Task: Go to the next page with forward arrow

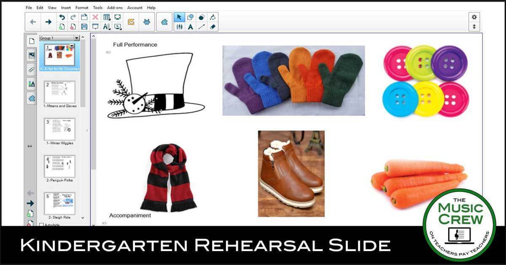Action: [48, 22]
